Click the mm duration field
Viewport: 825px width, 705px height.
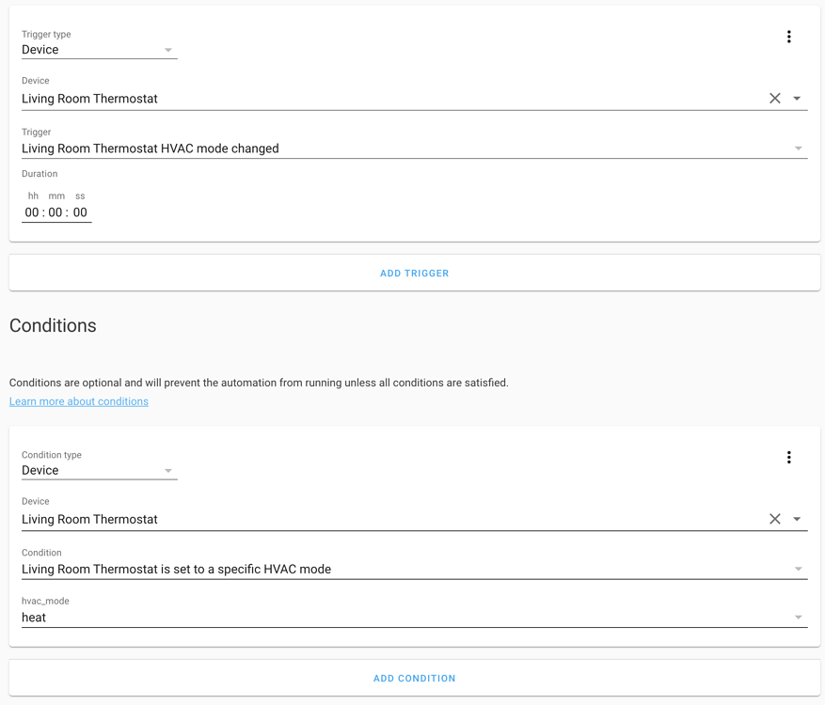(x=56, y=211)
